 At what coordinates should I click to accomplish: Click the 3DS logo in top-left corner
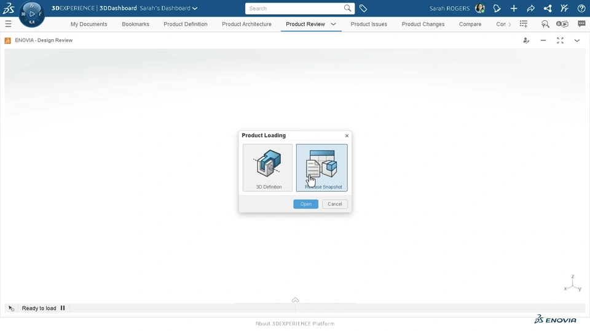point(8,8)
